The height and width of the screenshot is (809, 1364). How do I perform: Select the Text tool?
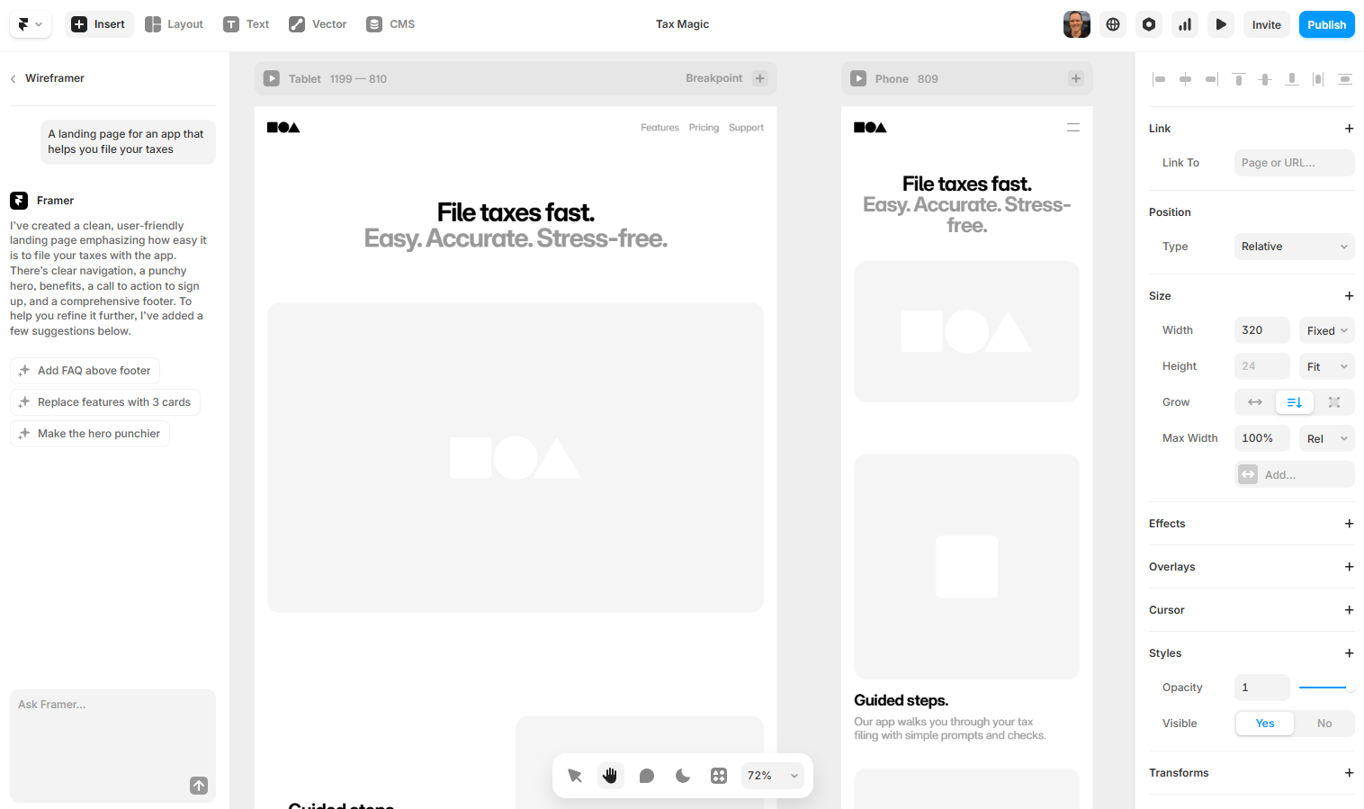click(247, 24)
